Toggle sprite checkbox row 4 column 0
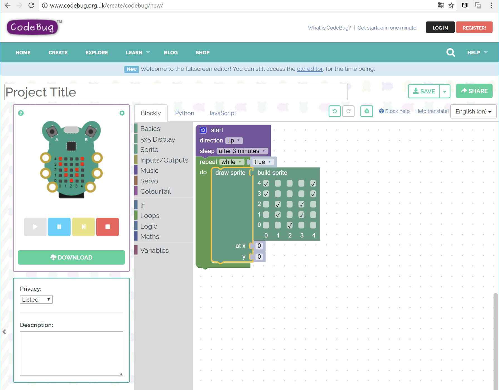The image size is (499, 390). pos(266,183)
